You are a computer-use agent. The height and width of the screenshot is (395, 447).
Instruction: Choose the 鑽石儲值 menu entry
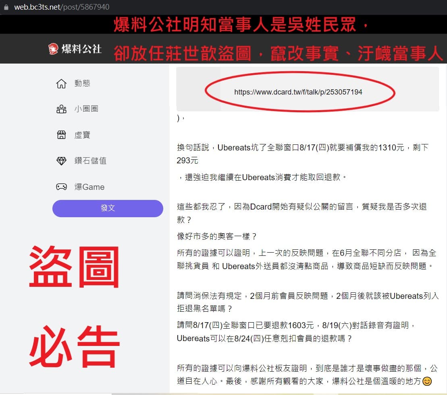click(90, 160)
